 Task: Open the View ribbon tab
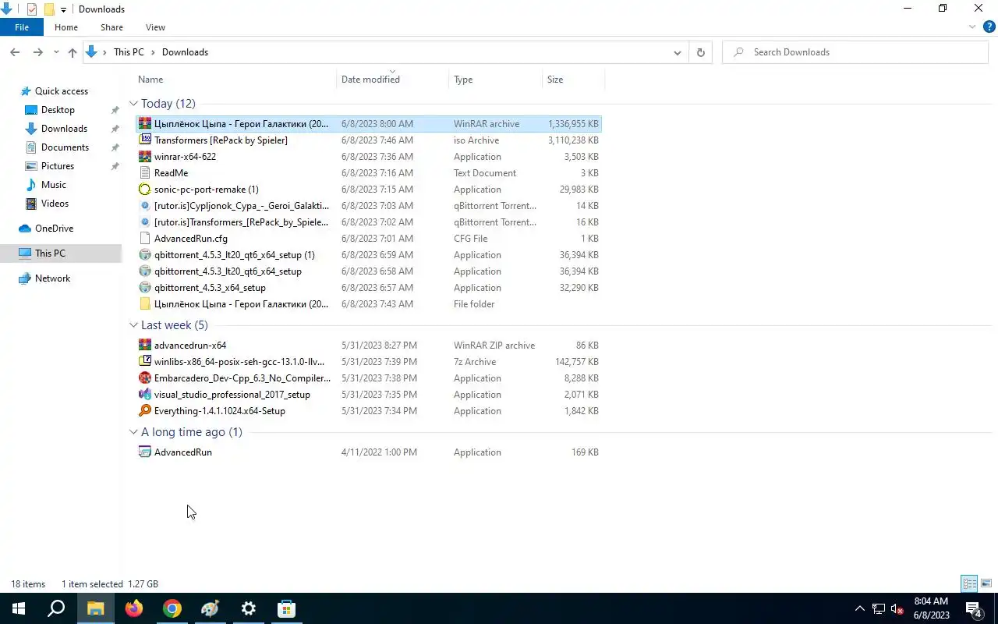tap(155, 27)
